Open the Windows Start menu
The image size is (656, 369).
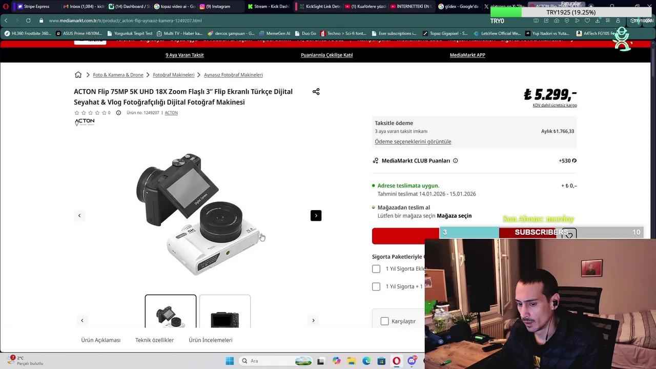[230, 361]
